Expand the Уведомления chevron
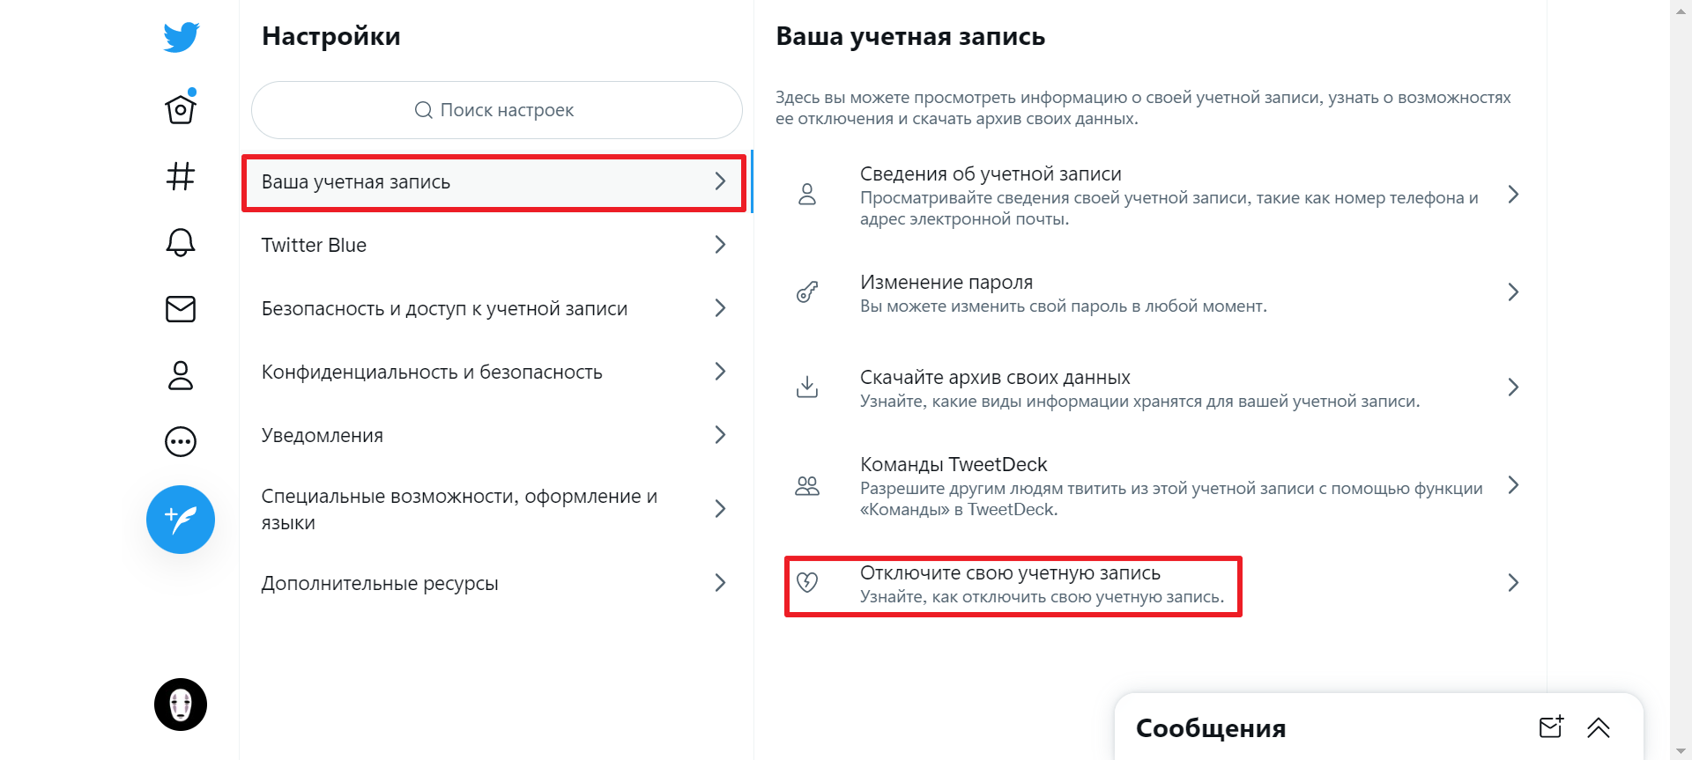 click(720, 434)
